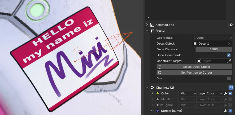Click the wrench icon next to nametag.png
Viewport: 235px width, 115px height.
(x=231, y=25)
